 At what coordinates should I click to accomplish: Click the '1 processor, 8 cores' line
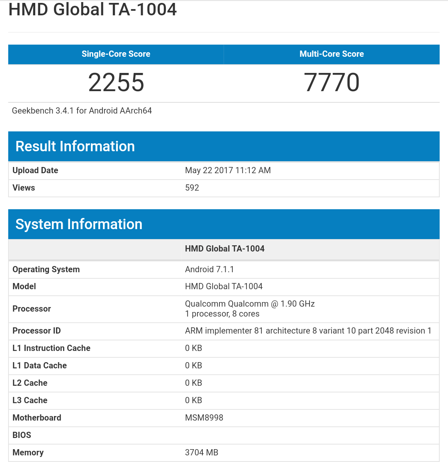click(x=222, y=314)
